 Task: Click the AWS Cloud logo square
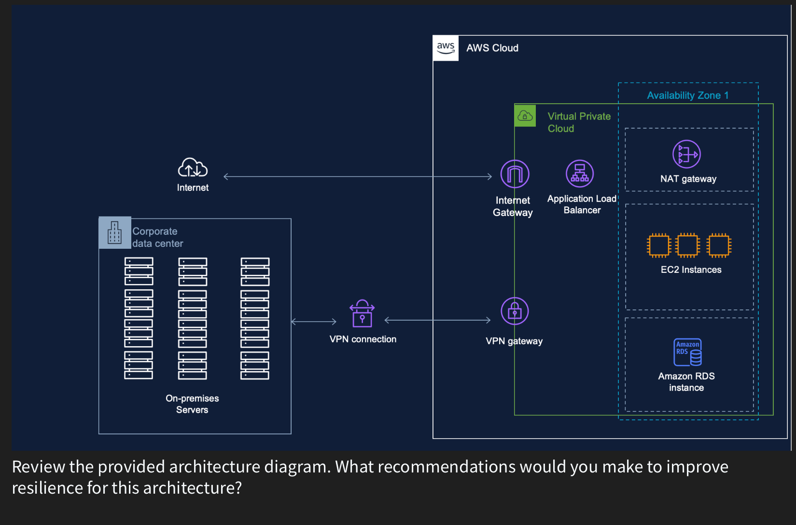click(x=446, y=47)
